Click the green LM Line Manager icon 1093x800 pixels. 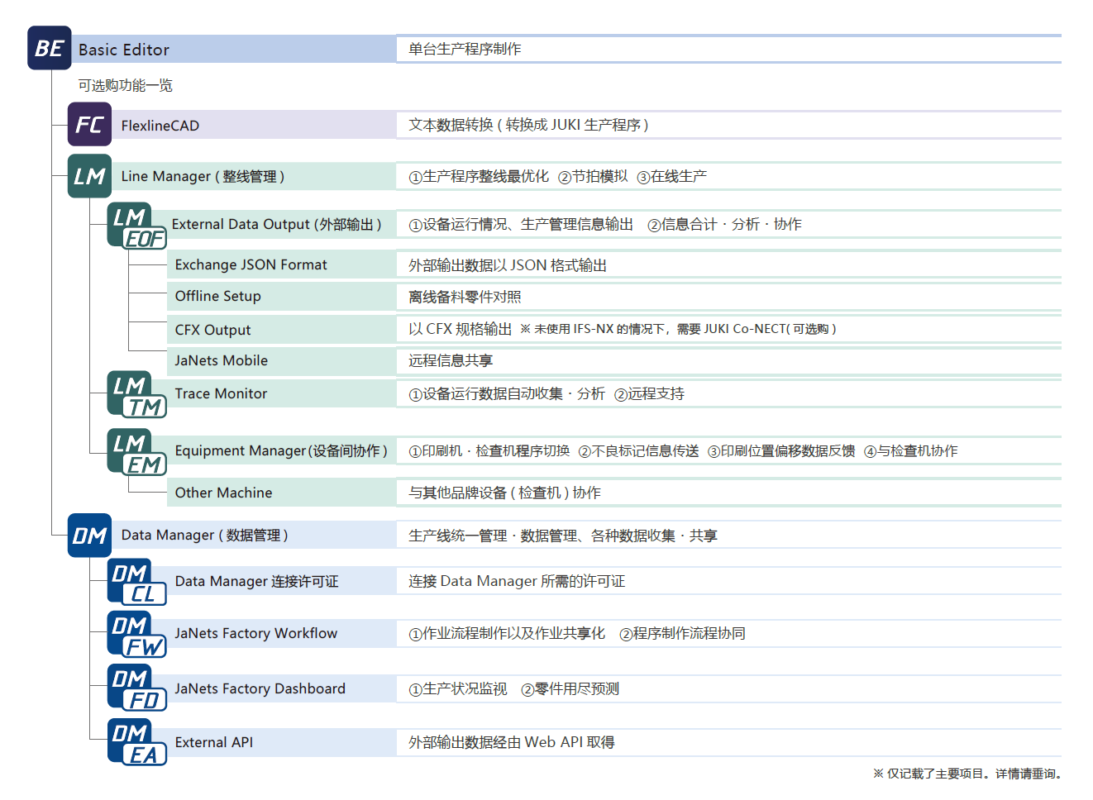pyautogui.click(x=89, y=176)
